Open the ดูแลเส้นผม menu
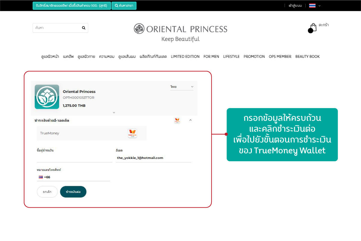 127,56
